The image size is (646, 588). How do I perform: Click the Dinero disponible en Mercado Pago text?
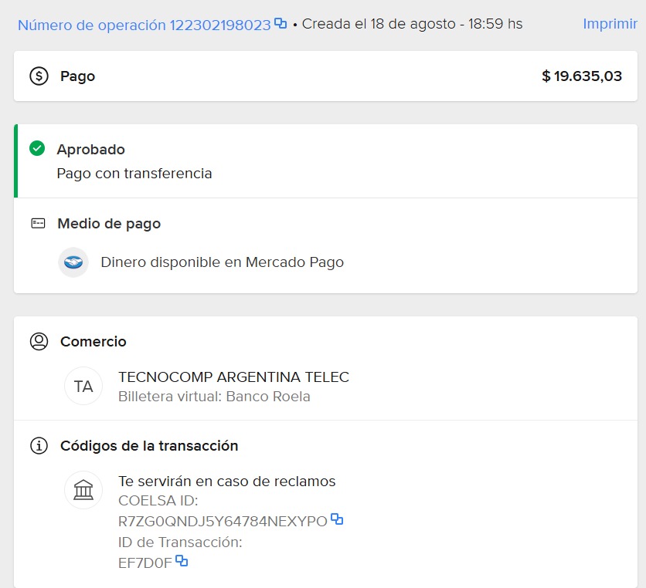pyautogui.click(x=222, y=262)
